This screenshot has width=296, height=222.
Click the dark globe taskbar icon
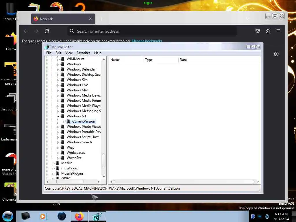[62, 216]
